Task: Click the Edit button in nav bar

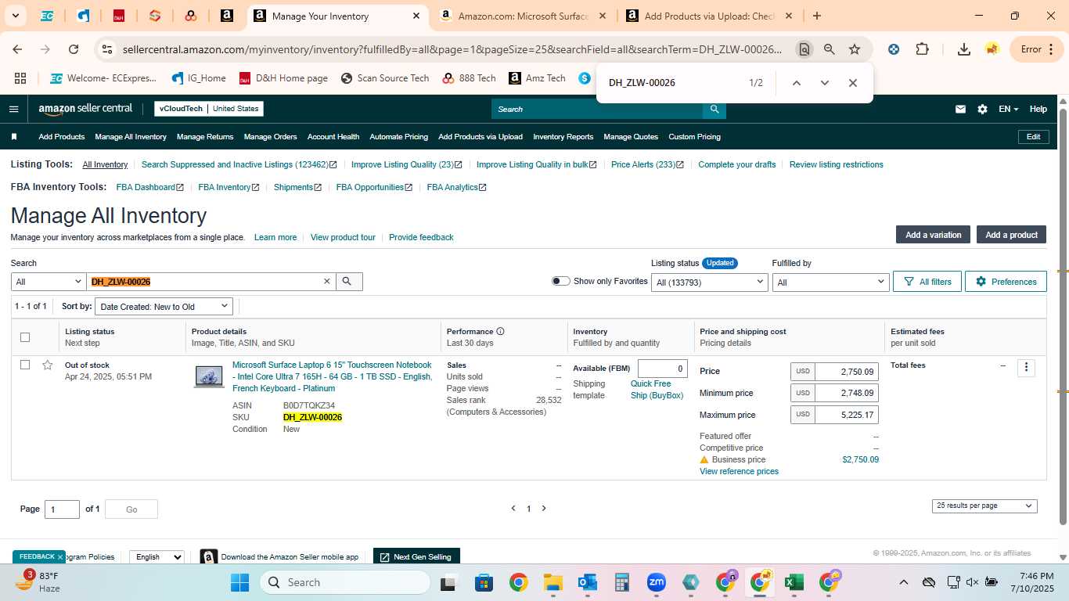Action: pyautogui.click(x=1033, y=136)
